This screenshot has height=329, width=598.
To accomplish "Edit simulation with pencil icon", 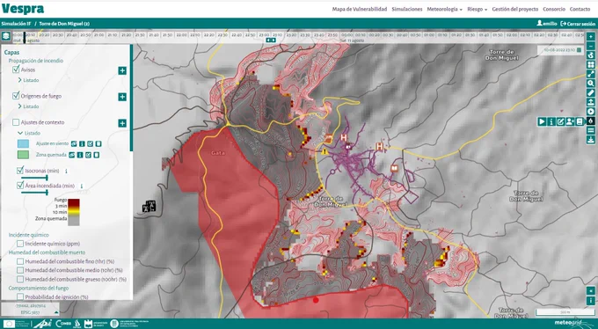I will point(561,121).
